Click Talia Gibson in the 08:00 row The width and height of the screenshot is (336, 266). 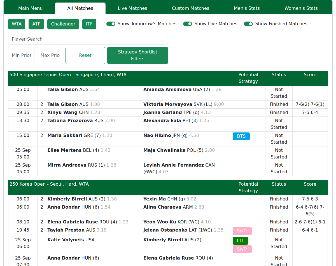click(x=62, y=104)
